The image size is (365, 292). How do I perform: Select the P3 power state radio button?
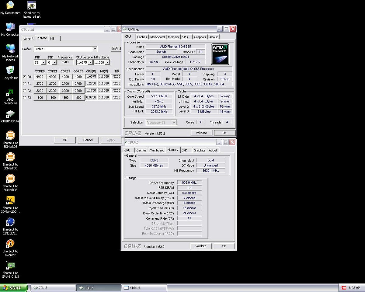(24, 97)
